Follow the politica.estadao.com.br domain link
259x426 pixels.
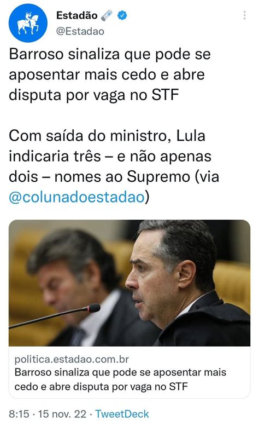coord(72,359)
